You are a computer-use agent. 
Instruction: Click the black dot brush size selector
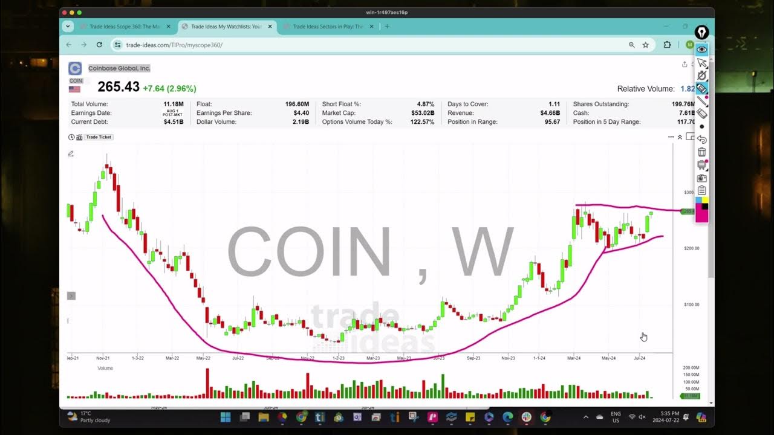click(701, 126)
